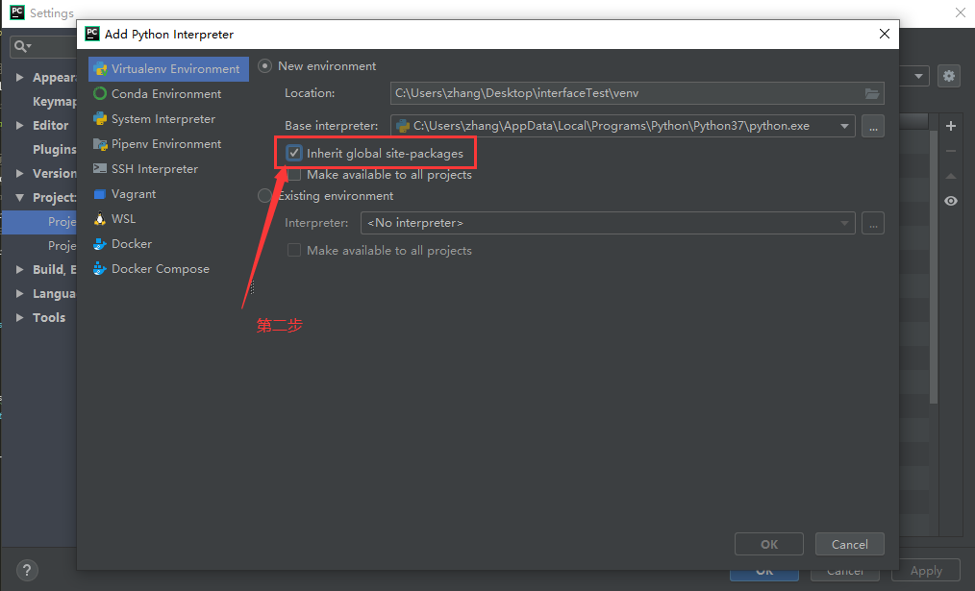Click the Docker whale icon
The height and width of the screenshot is (591, 975).
coord(99,244)
